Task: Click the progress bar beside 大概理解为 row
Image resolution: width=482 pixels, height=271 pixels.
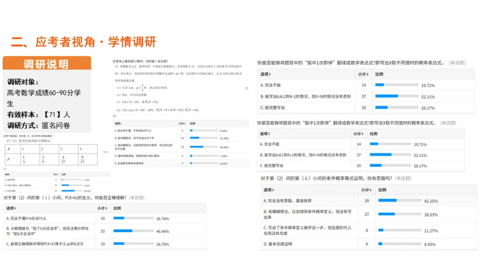Action: click(133, 231)
